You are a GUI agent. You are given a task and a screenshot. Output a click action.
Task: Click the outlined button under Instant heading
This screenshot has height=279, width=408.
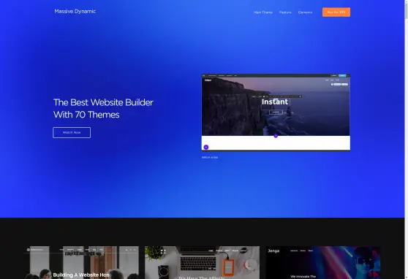click(276, 112)
